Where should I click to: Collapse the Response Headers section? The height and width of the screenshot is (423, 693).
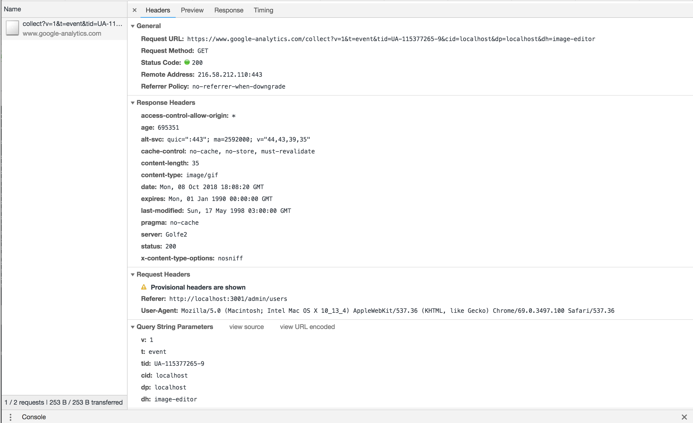click(133, 103)
